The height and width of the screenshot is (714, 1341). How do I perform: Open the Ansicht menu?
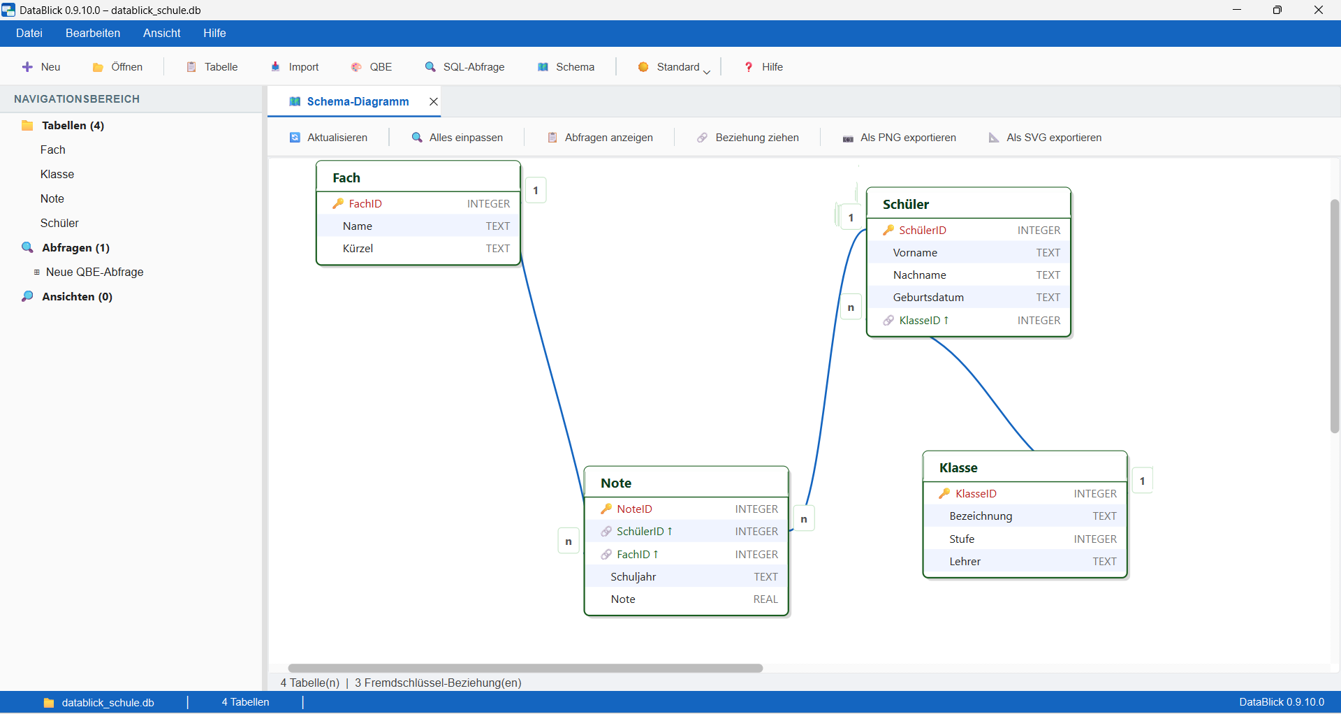point(162,33)
